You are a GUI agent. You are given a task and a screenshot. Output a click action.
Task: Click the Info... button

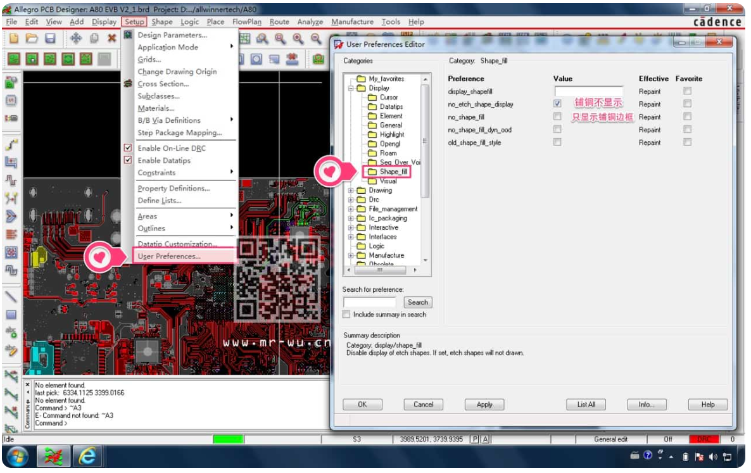pyautogui.click(x=647, y=405)
